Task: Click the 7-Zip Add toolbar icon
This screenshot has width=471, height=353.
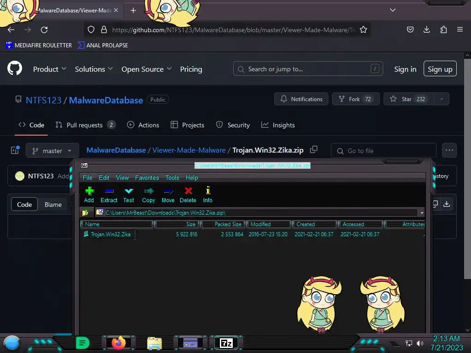Action: click(89, 191)
